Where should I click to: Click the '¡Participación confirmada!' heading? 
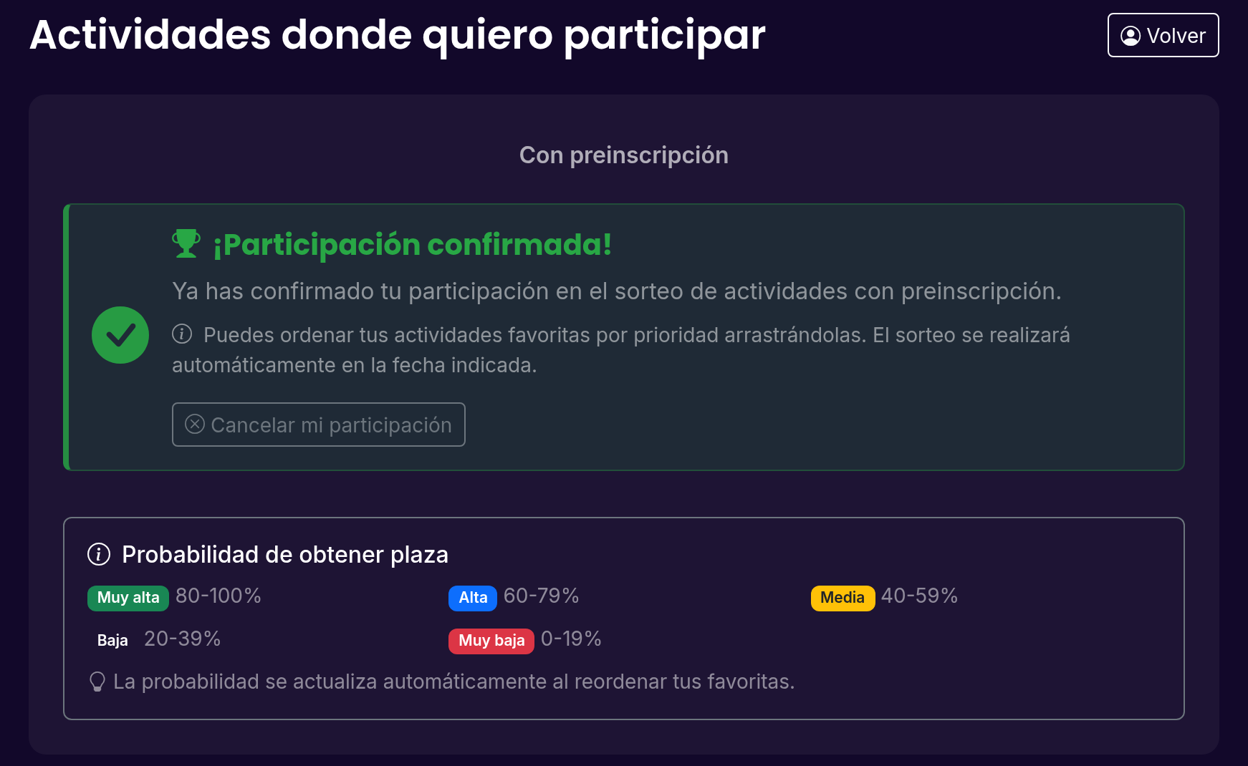coord(413,244)
